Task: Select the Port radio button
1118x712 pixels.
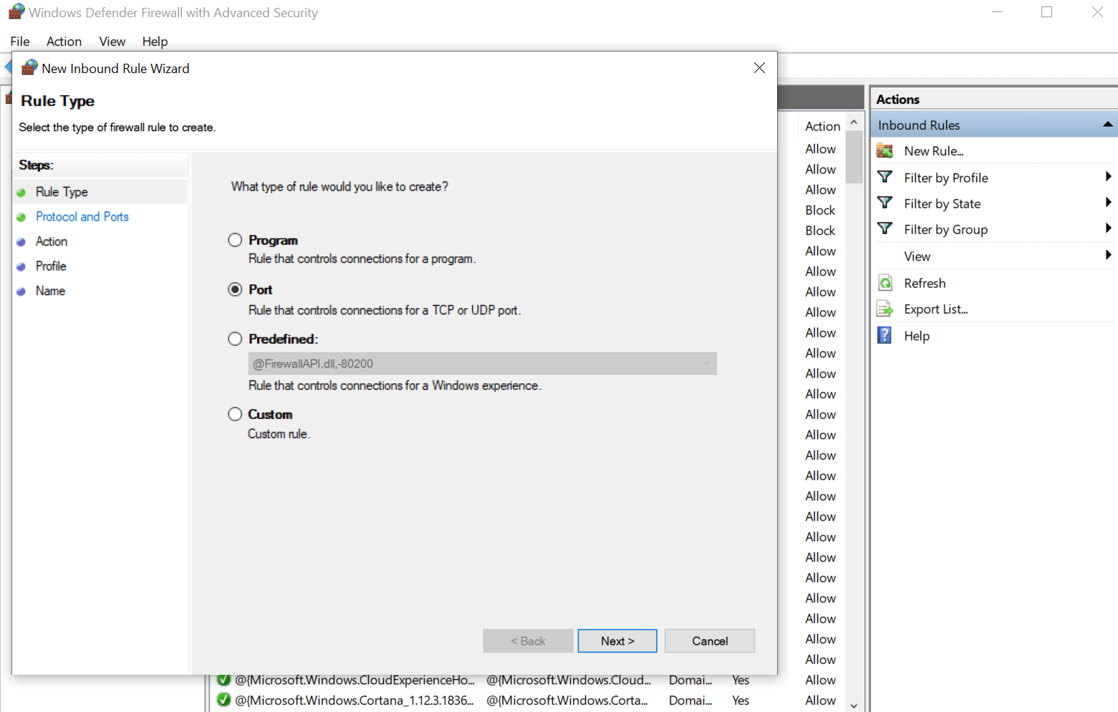Action: click(235, 289)
